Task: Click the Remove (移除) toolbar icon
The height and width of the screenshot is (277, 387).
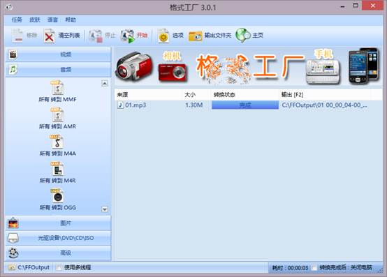Action: (x=17, y=36)
